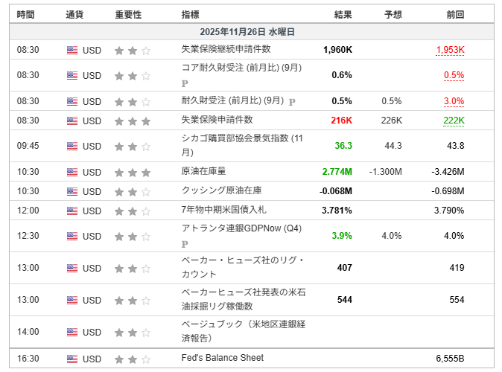Click the US flag in the 09:45 row
This screenshot has width=502, height=372.
pos(72,146)
